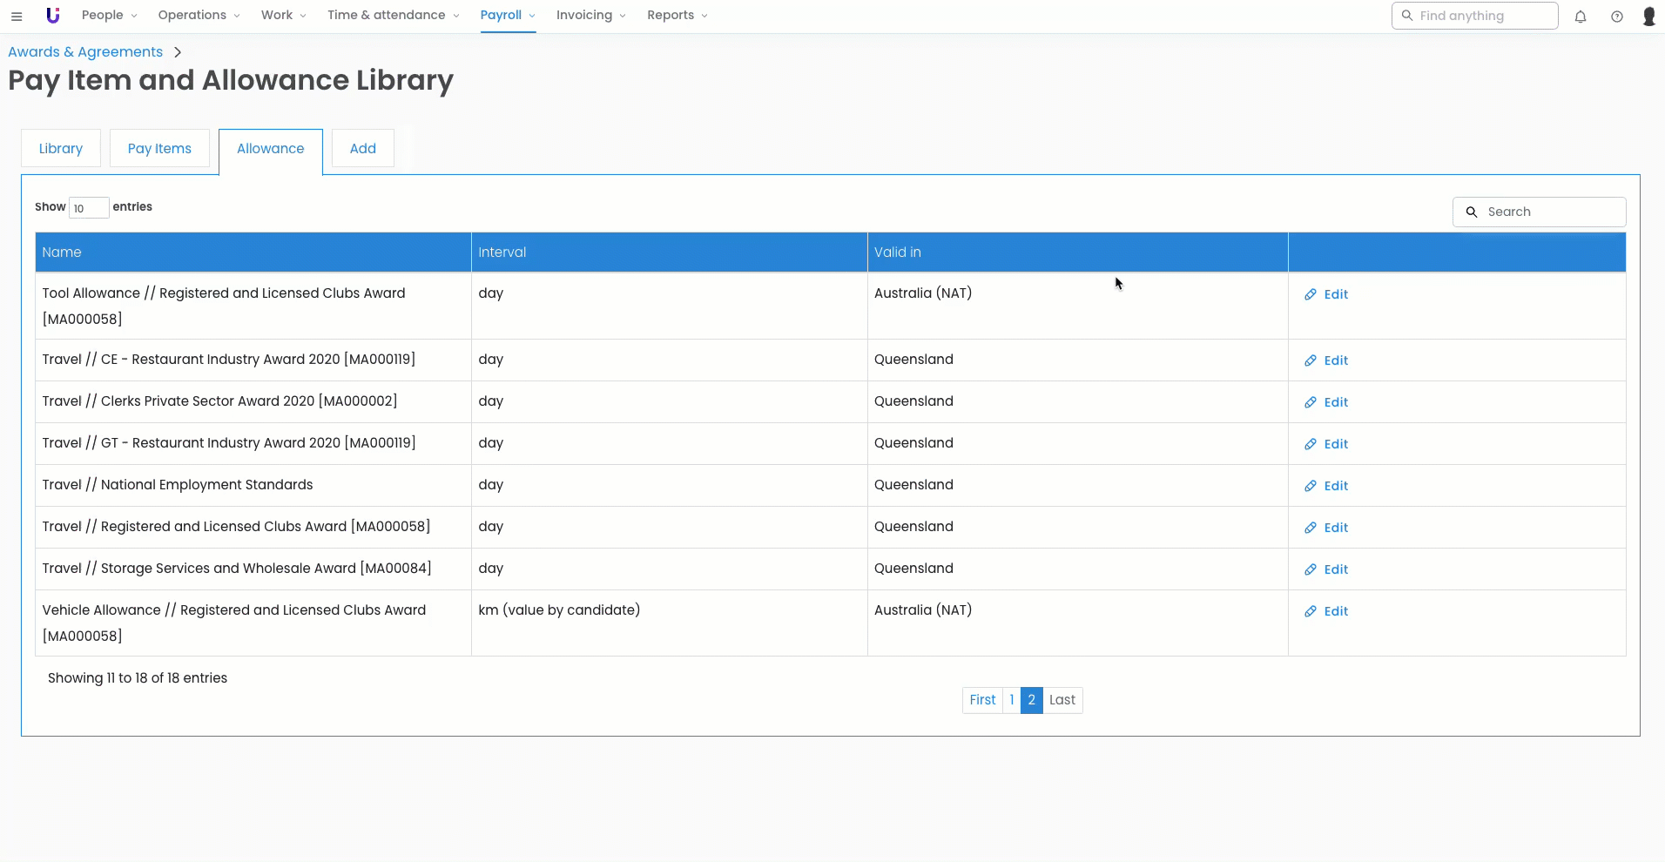Open the user profile avatar
This screenshot has width=1665, height=862.
[1648, 17]
